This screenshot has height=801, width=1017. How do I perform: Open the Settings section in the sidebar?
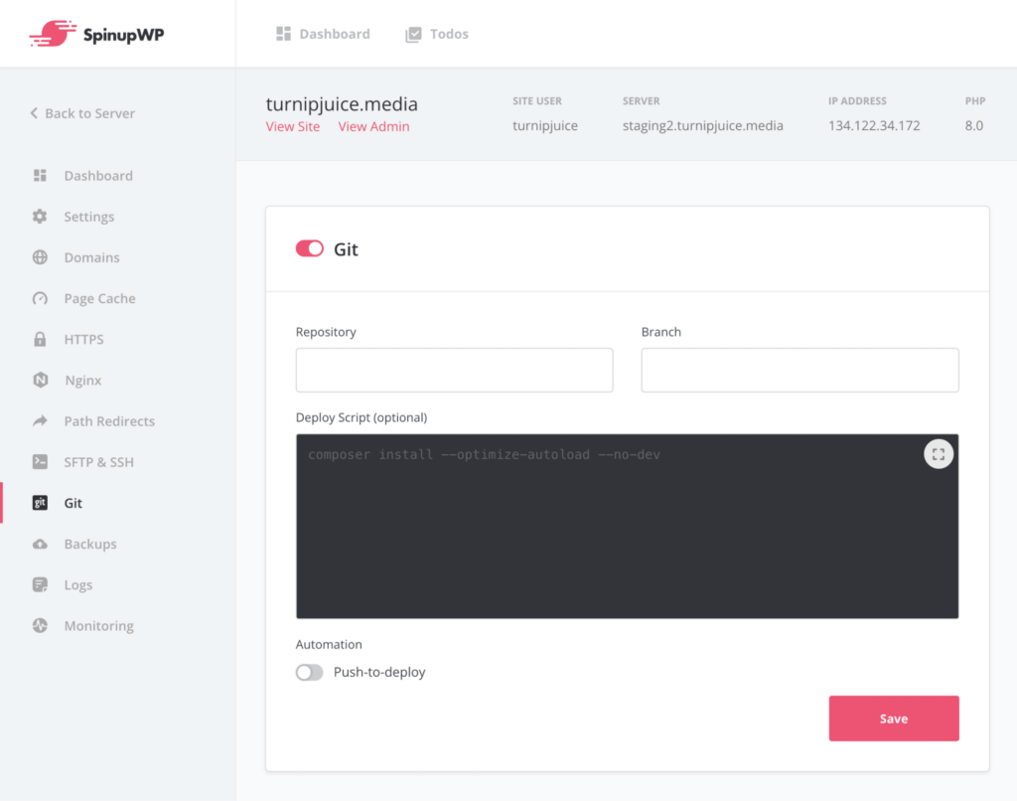88,216
